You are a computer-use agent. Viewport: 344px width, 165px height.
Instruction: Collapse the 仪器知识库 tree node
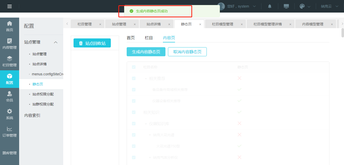(x=146, y=124)
